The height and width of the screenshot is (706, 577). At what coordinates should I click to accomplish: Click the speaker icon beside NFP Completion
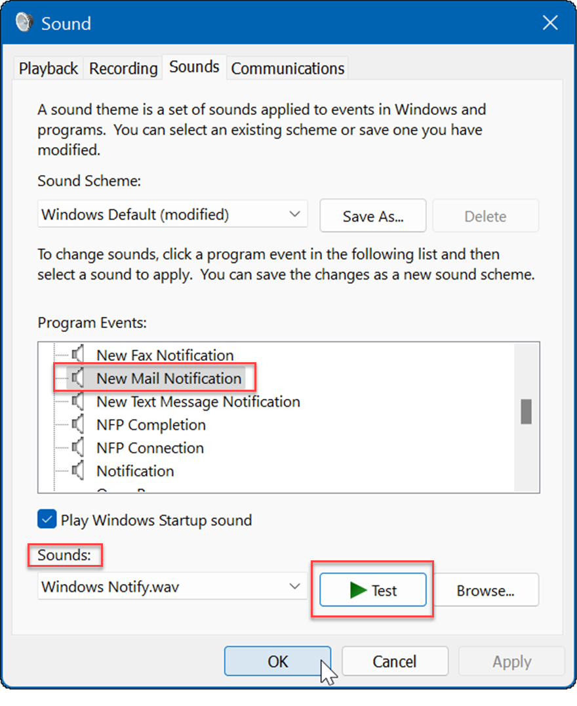click(x=79, y=425)
